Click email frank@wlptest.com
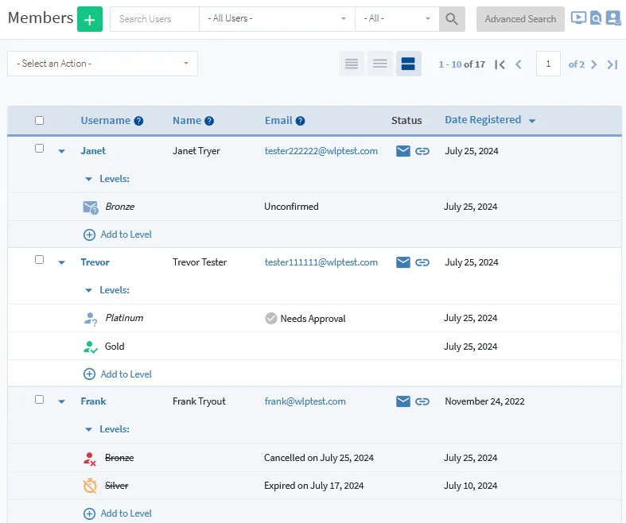 click(x=305, y=401)
